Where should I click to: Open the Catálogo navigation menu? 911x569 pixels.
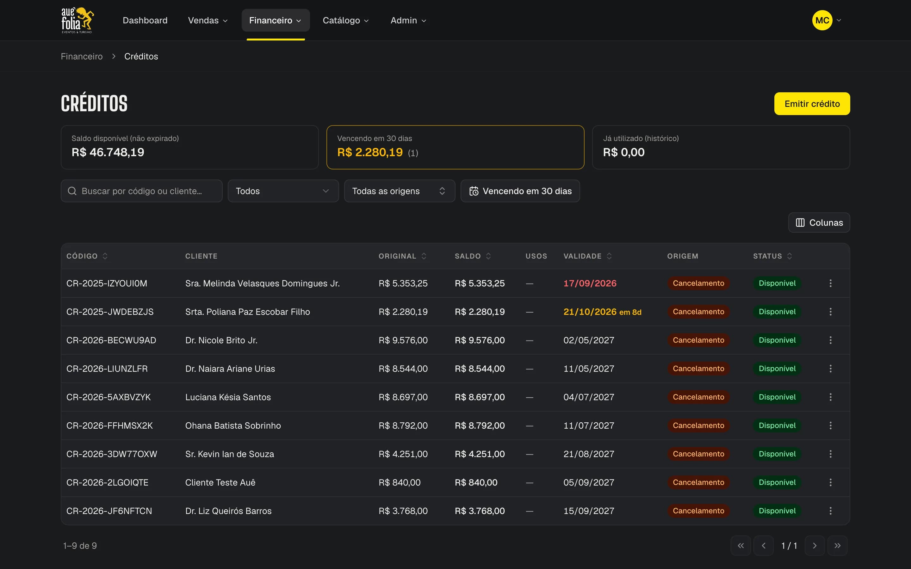[345, 20]
